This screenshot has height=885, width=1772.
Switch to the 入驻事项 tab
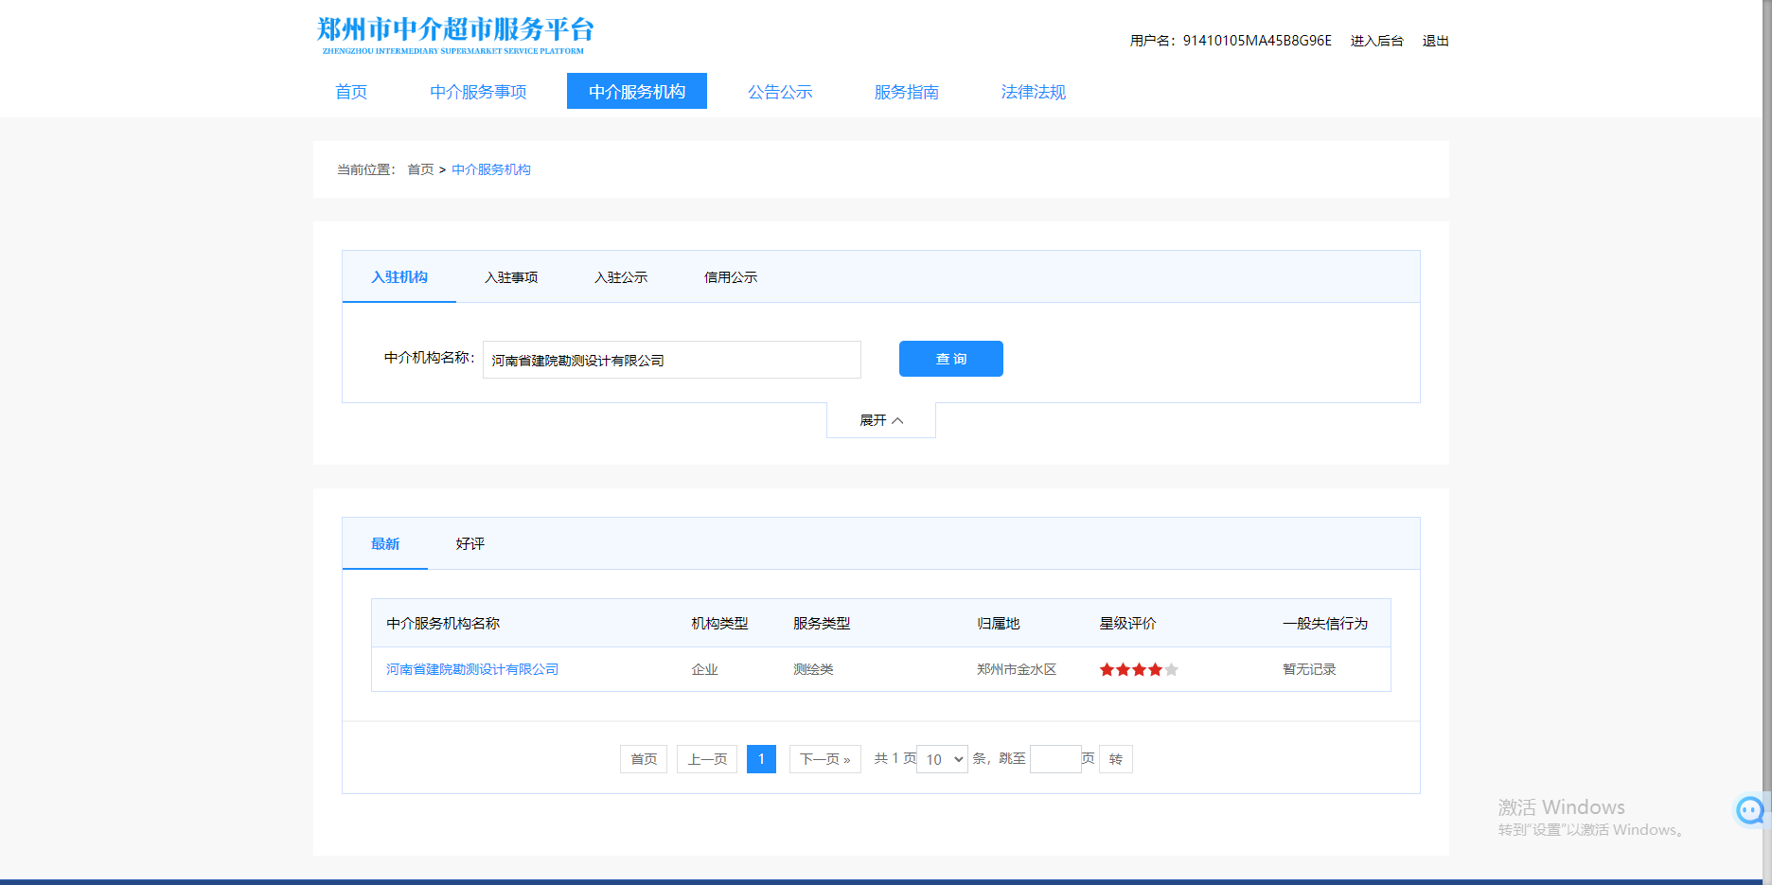[511, 277]
